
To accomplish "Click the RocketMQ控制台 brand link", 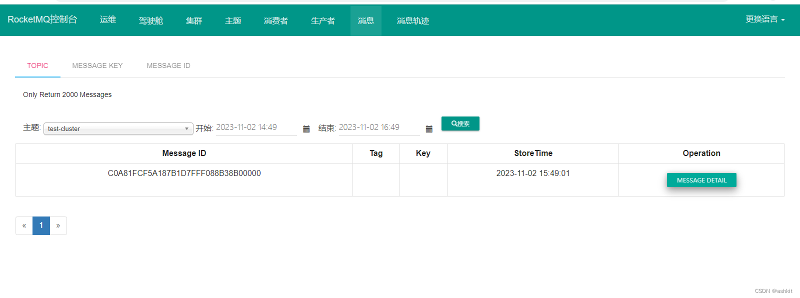I will click(x=42, y=19).
